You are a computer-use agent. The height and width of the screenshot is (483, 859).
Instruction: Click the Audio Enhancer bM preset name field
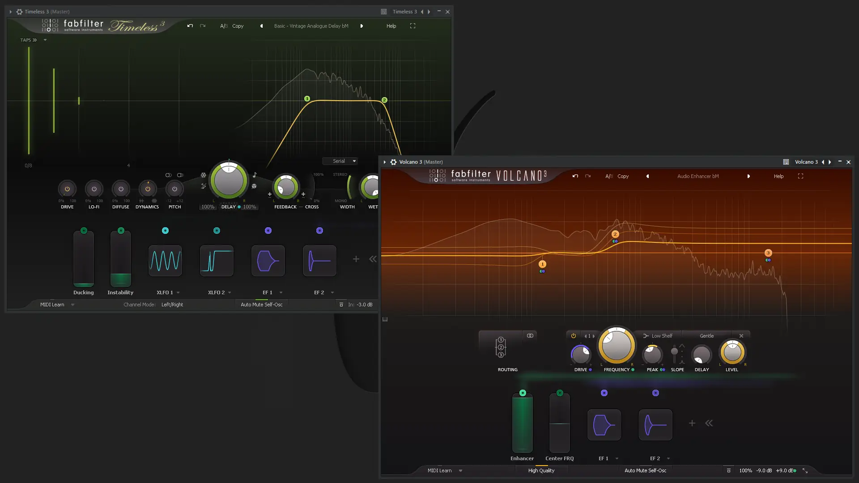click(x=698, y=176)
